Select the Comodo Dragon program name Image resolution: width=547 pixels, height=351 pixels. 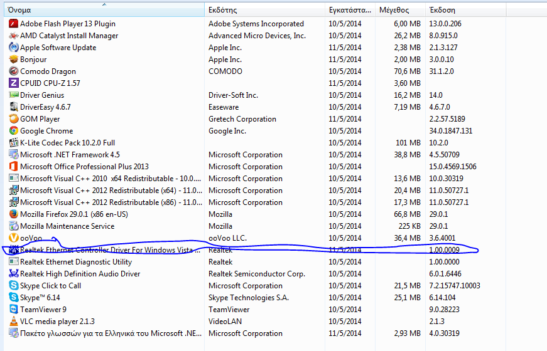[x=48, y=71]
